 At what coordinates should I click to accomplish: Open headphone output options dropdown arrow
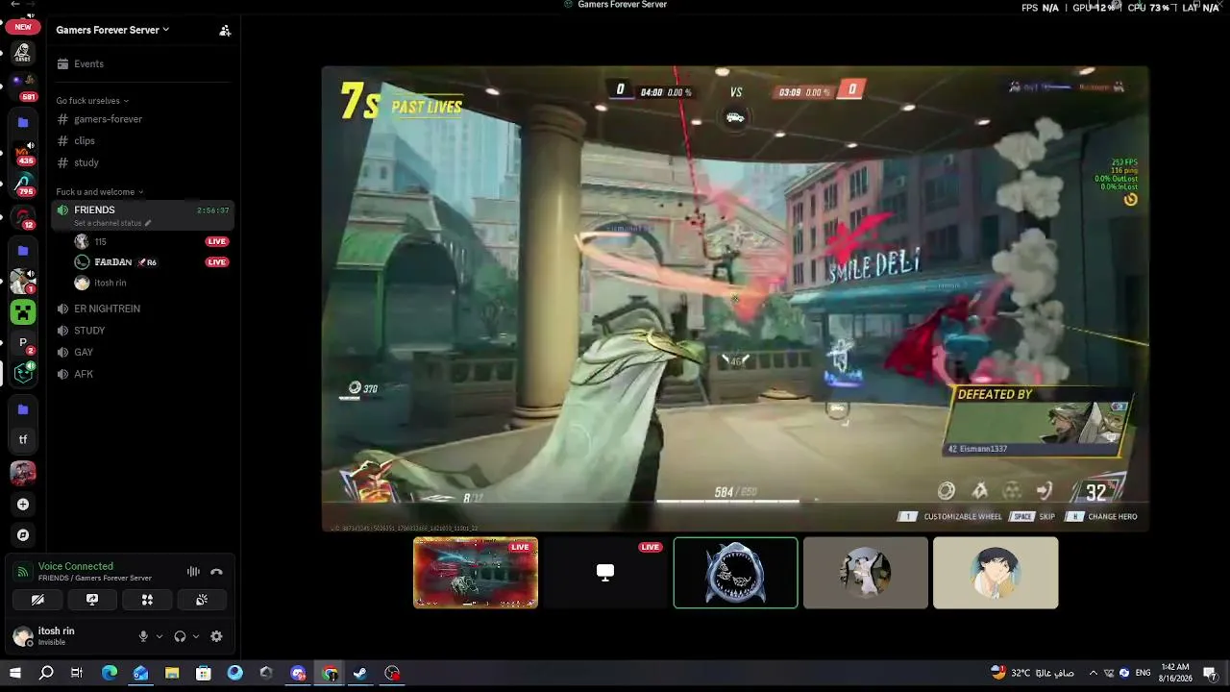[x=196, y=636]
